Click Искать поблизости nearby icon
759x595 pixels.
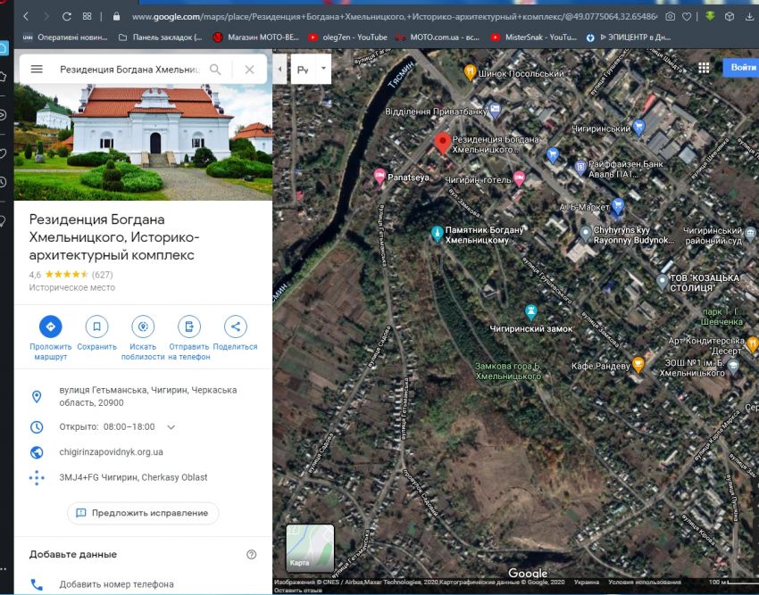(x=143, y=326)
